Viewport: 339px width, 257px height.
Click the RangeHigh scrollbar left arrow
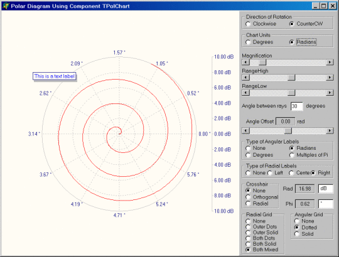[x=245, y=77]
